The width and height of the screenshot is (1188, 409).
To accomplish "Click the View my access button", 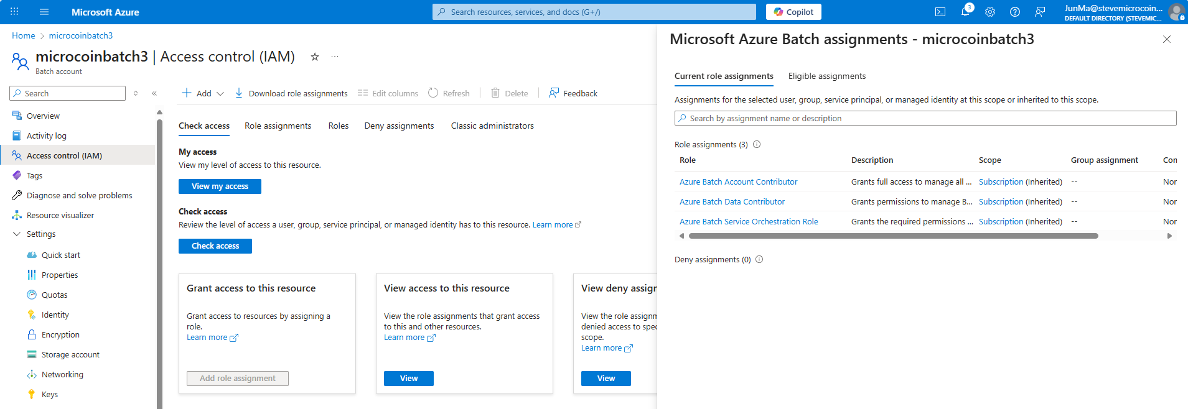I will [220, 186].
